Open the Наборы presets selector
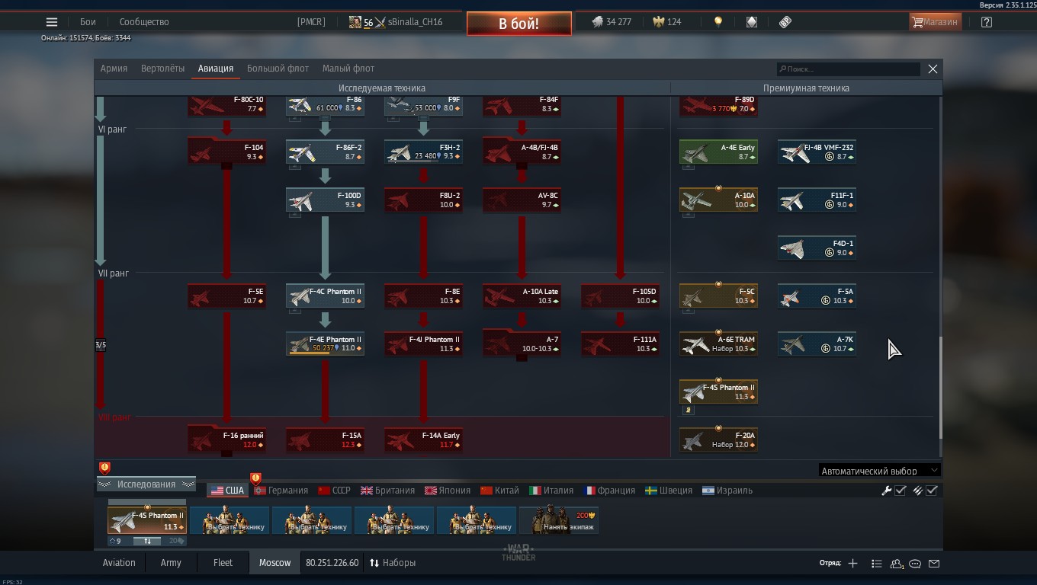Image resolution: width=1037 pixels, height=585 pixels. [393, 563]
